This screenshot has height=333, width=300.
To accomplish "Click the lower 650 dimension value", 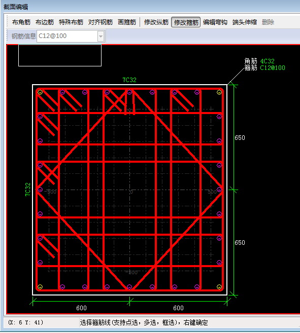I will (x=240, y=243).
